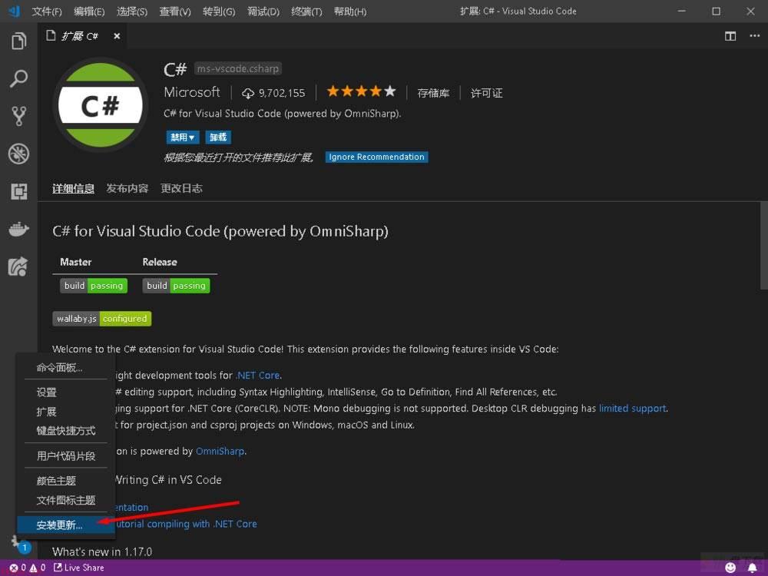Open the 选择(S) menu

pyautogui.click(x=132, y=12)
